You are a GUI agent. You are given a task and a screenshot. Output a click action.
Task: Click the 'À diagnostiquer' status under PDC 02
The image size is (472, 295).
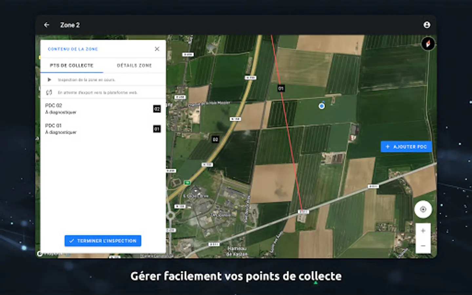coord(61,112)
